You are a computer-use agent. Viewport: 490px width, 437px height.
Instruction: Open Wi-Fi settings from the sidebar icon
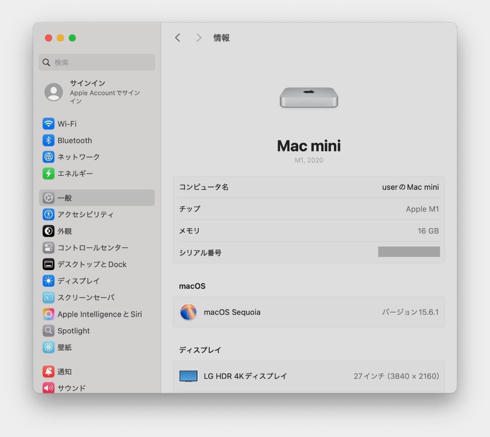49,124
